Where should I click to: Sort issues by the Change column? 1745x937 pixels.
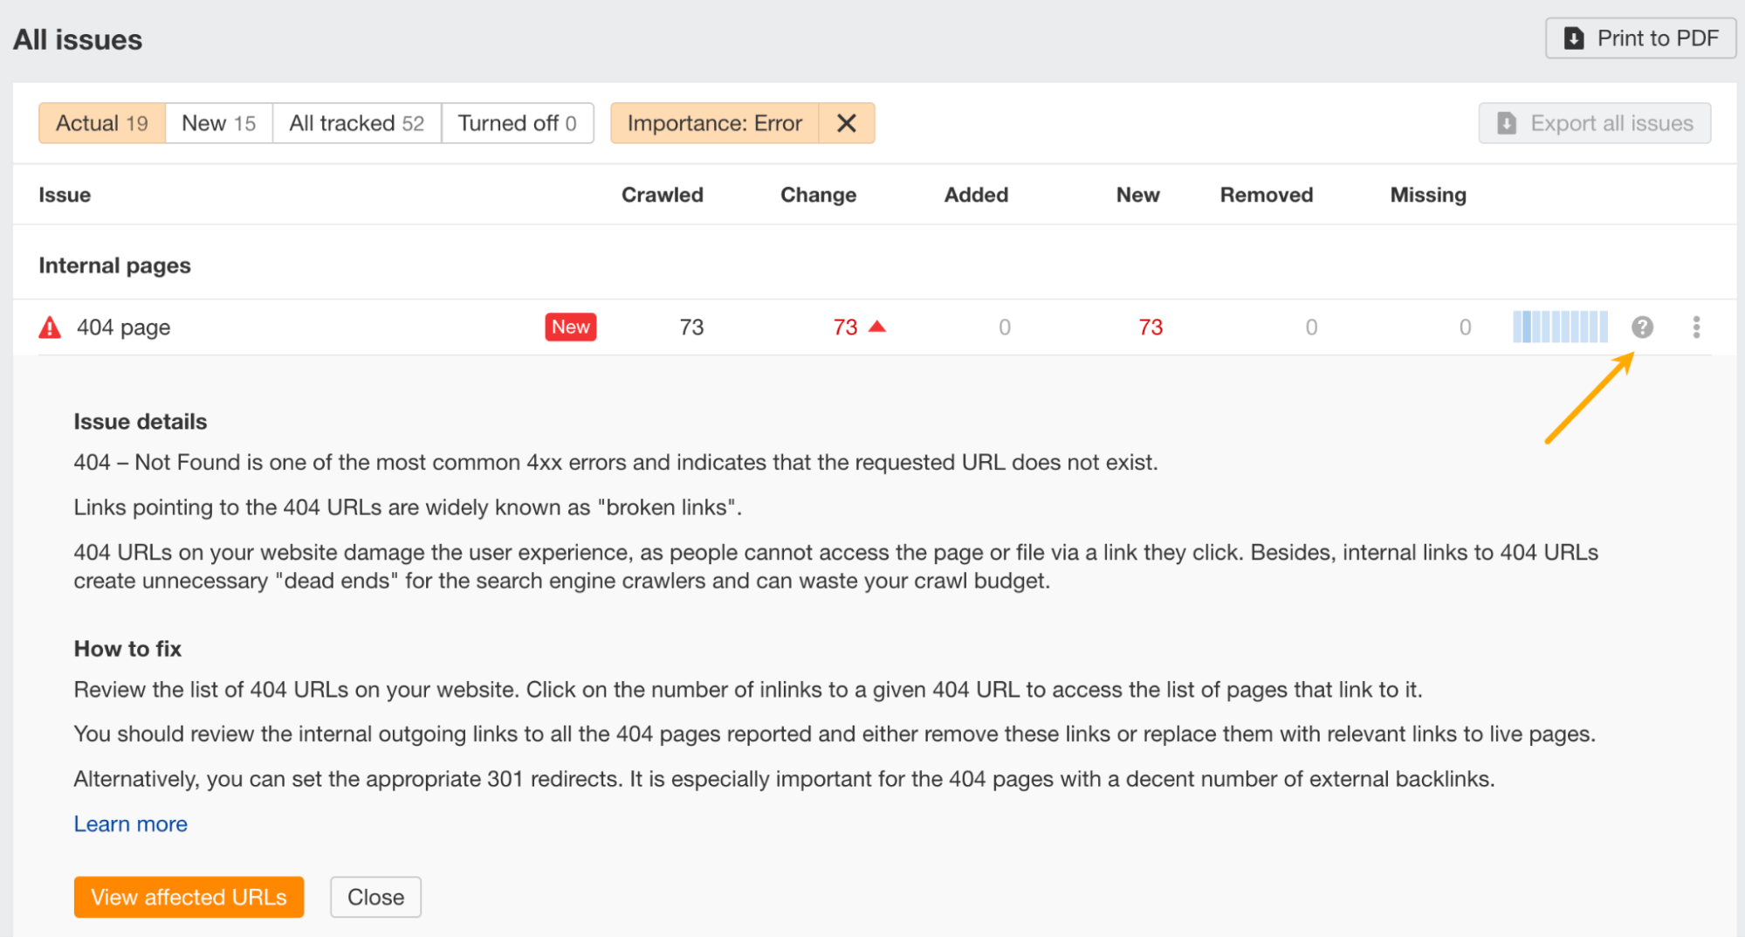tap(817, 195)
